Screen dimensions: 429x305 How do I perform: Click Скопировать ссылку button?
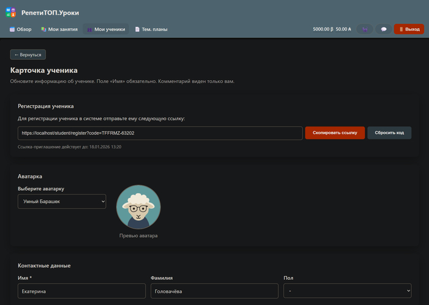click(335, 133)
